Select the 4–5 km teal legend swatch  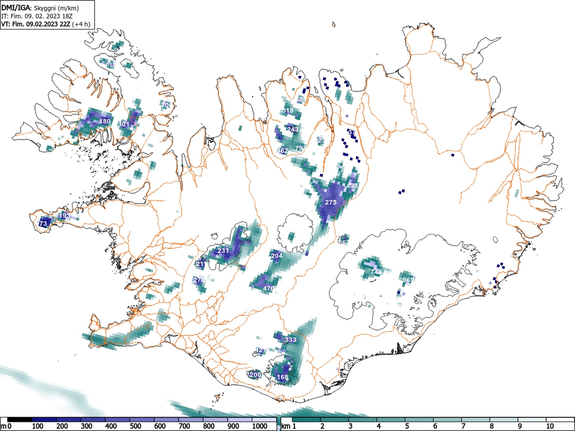pos(391,420)
